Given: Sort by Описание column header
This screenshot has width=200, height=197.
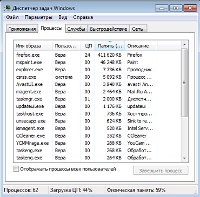Looking at the screenshot, I should [141, 46].
